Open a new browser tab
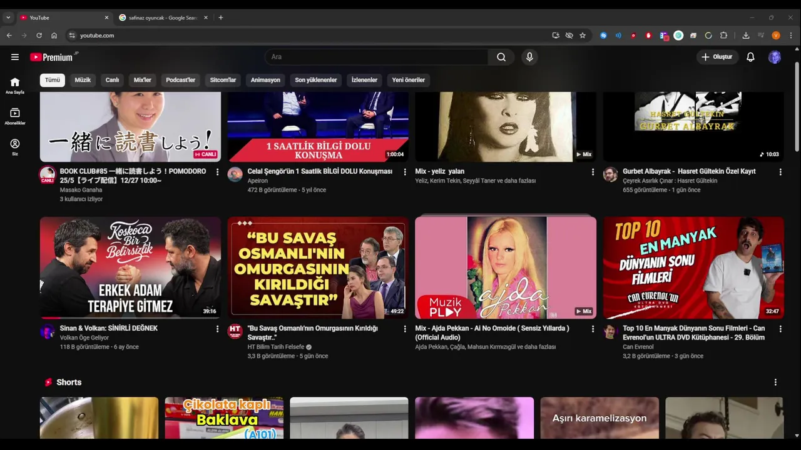Screen dimensions: 801x450 pos(221,17)
